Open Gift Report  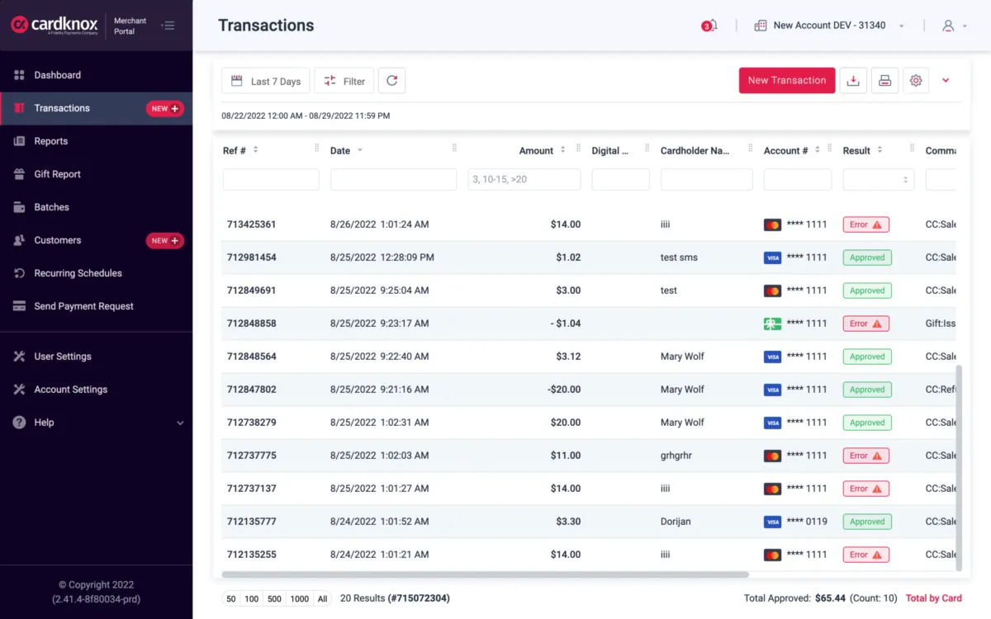[x=96, y=174]
